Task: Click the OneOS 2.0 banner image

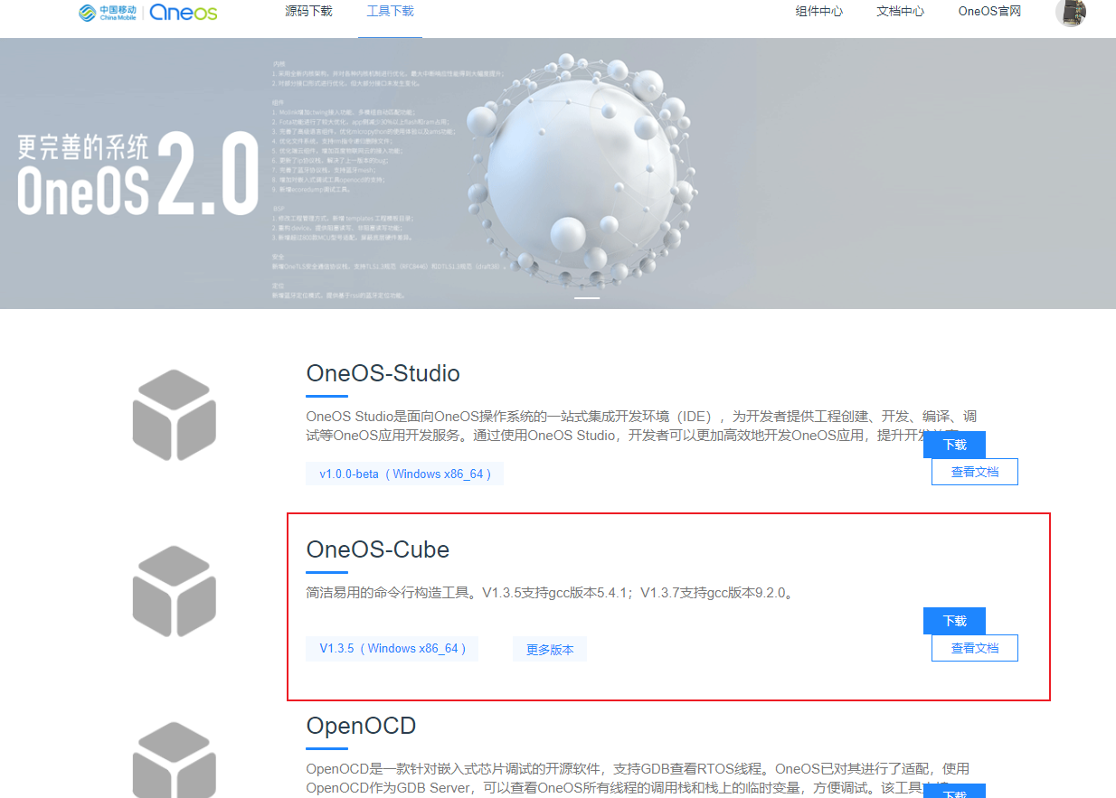Action: click(x=558, y=173)
